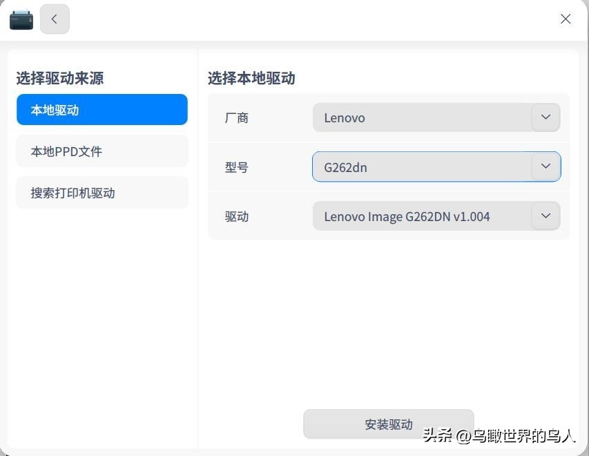
Task: Close the printer driver window
Action: coord(566,19)
